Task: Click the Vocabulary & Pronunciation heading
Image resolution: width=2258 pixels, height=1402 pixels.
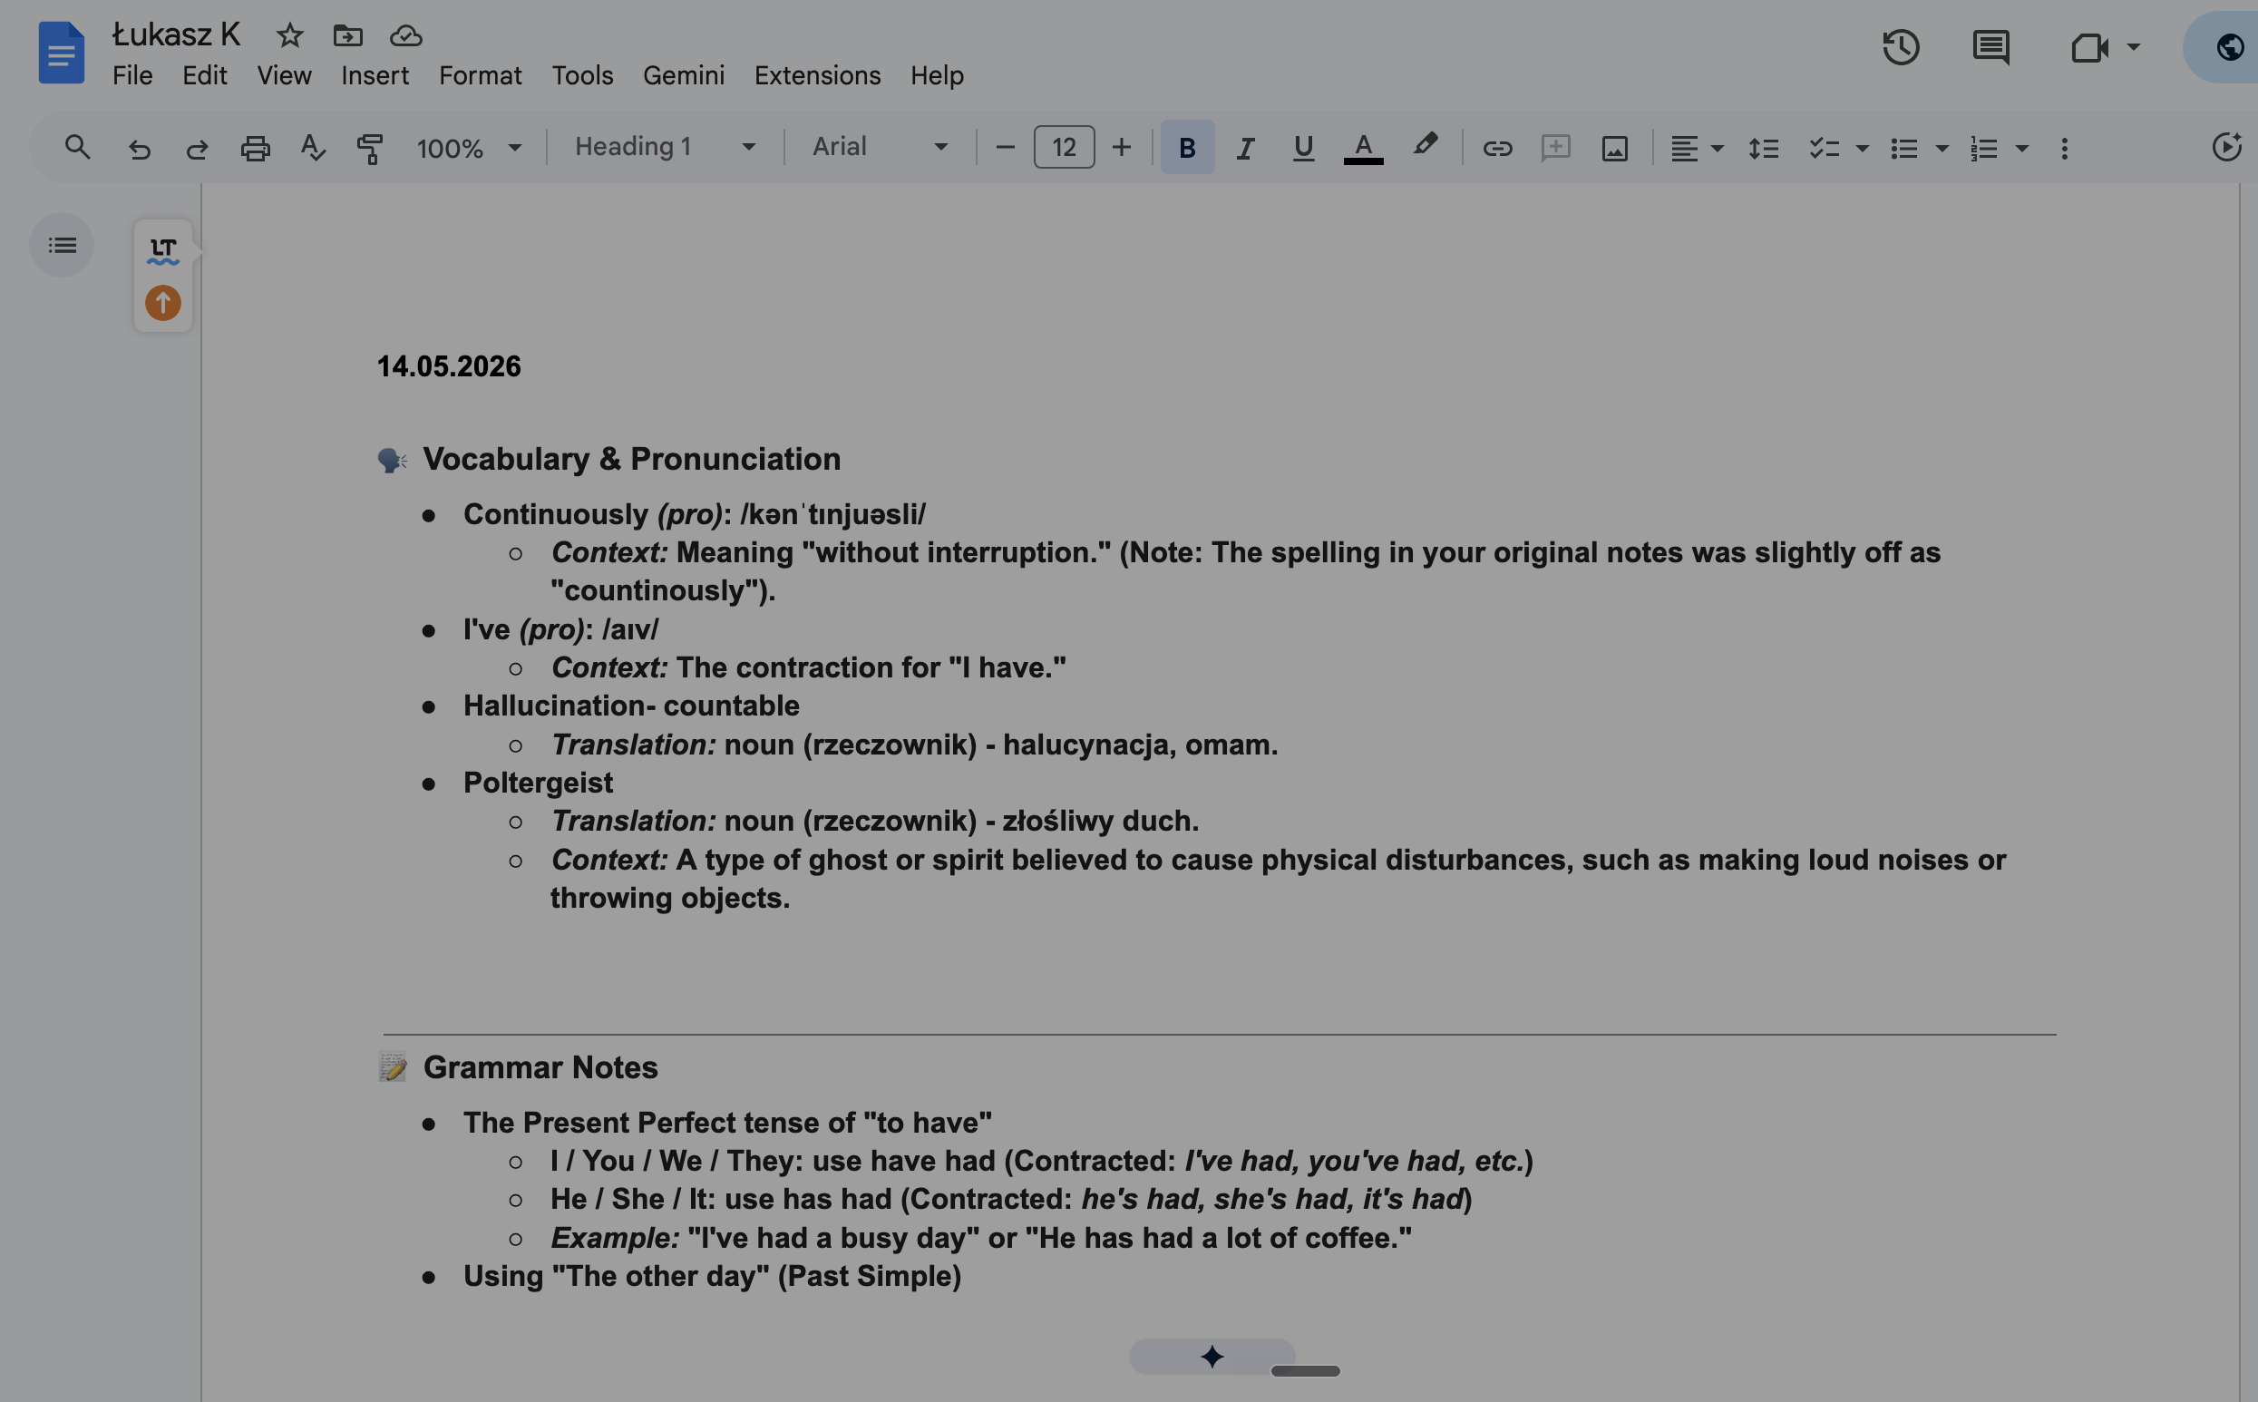Action: [631, 460]
